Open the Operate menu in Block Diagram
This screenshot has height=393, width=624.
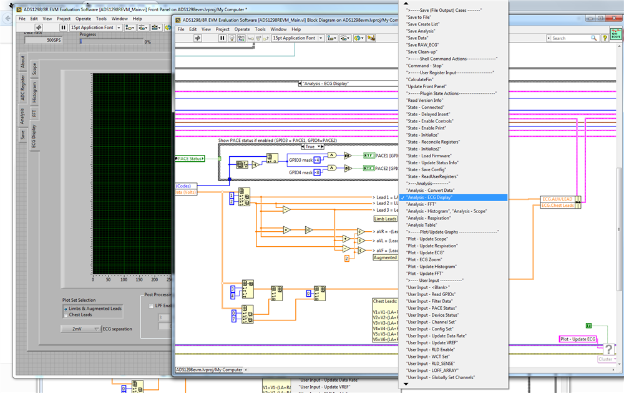click(x=242, y=29)
